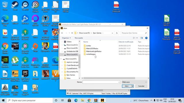
Task: Click Pesquisar Epic Games search box
Action: coord(134,33)
